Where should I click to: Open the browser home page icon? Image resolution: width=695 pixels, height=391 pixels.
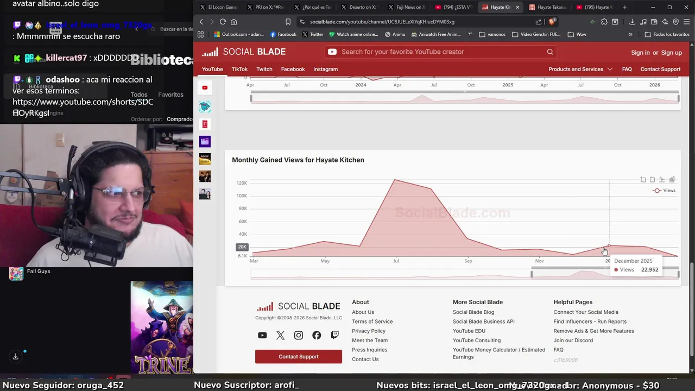point(234,22)
